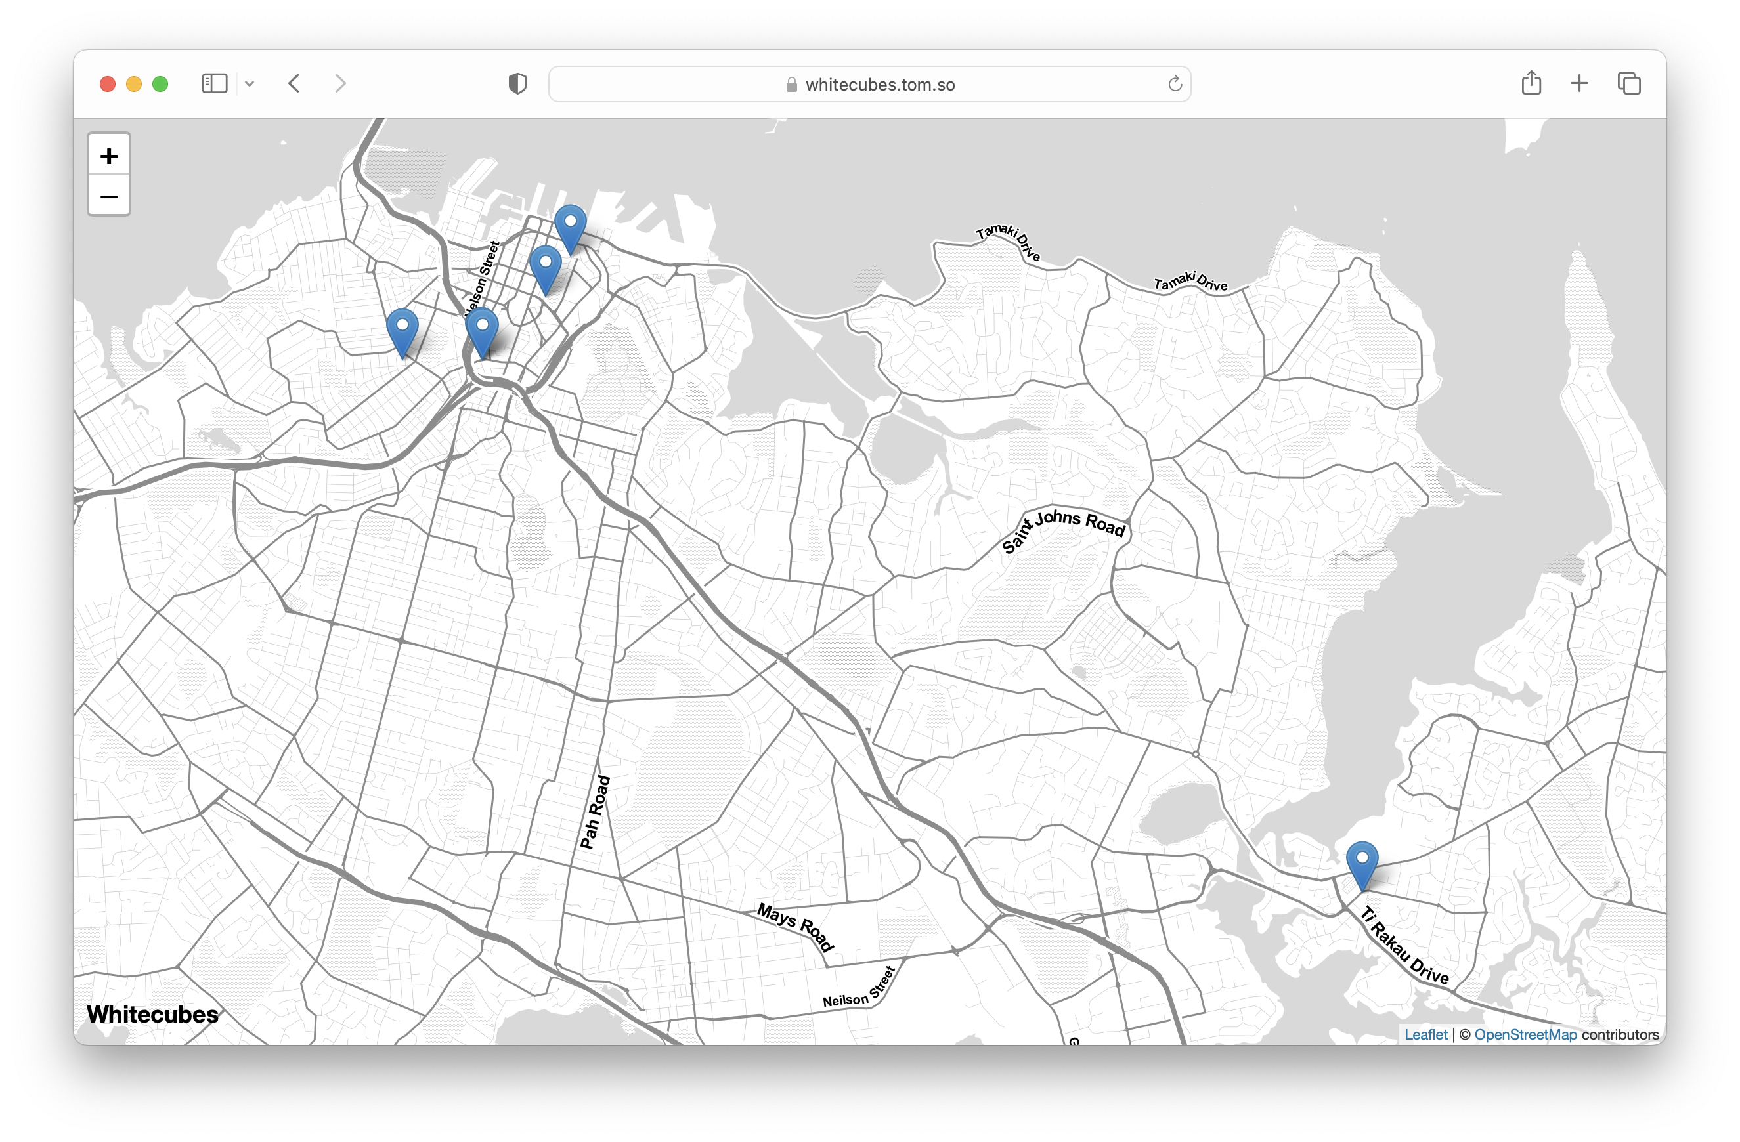Select the waterfront marker near the wharves
The image size is (1740, 1142).
570,226
